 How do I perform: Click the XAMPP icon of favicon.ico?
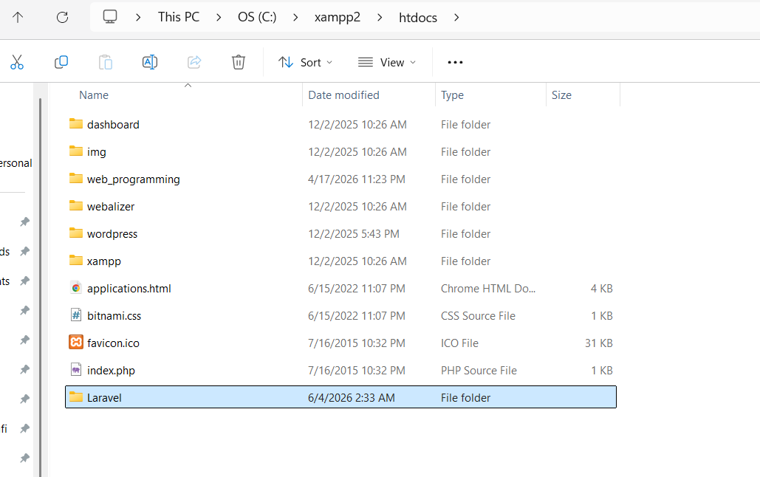75,342
